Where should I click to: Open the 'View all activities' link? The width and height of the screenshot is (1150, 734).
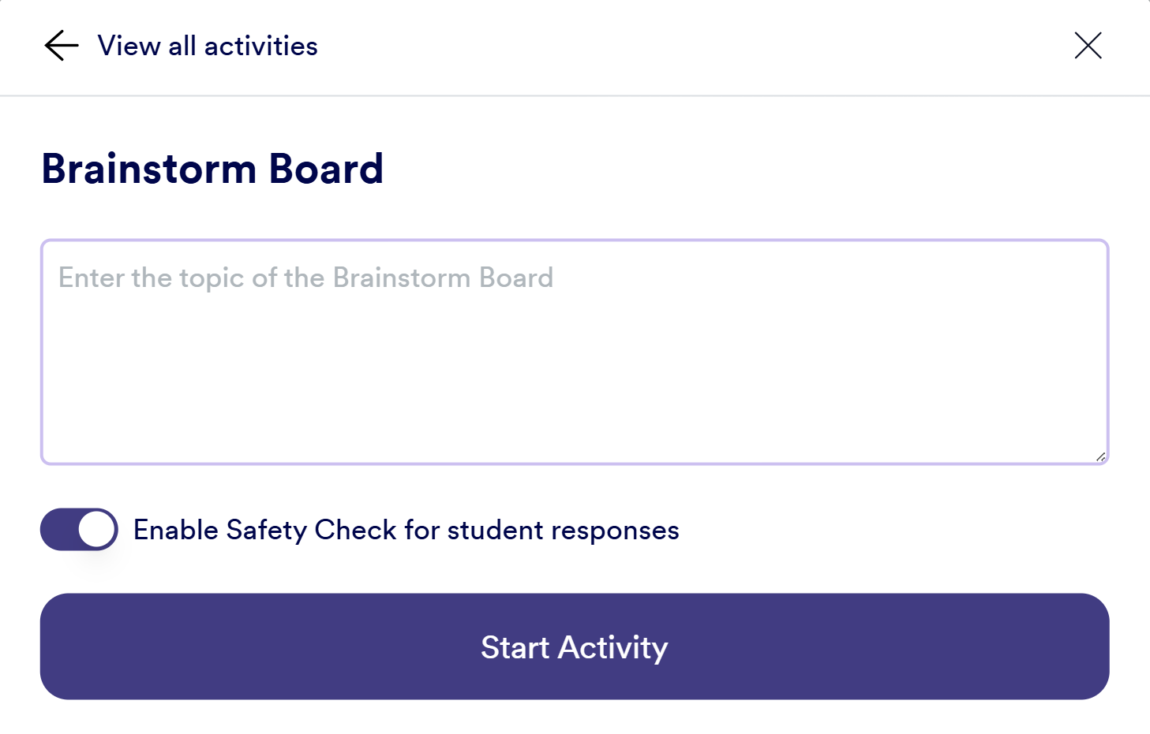(x=207, y=46)
